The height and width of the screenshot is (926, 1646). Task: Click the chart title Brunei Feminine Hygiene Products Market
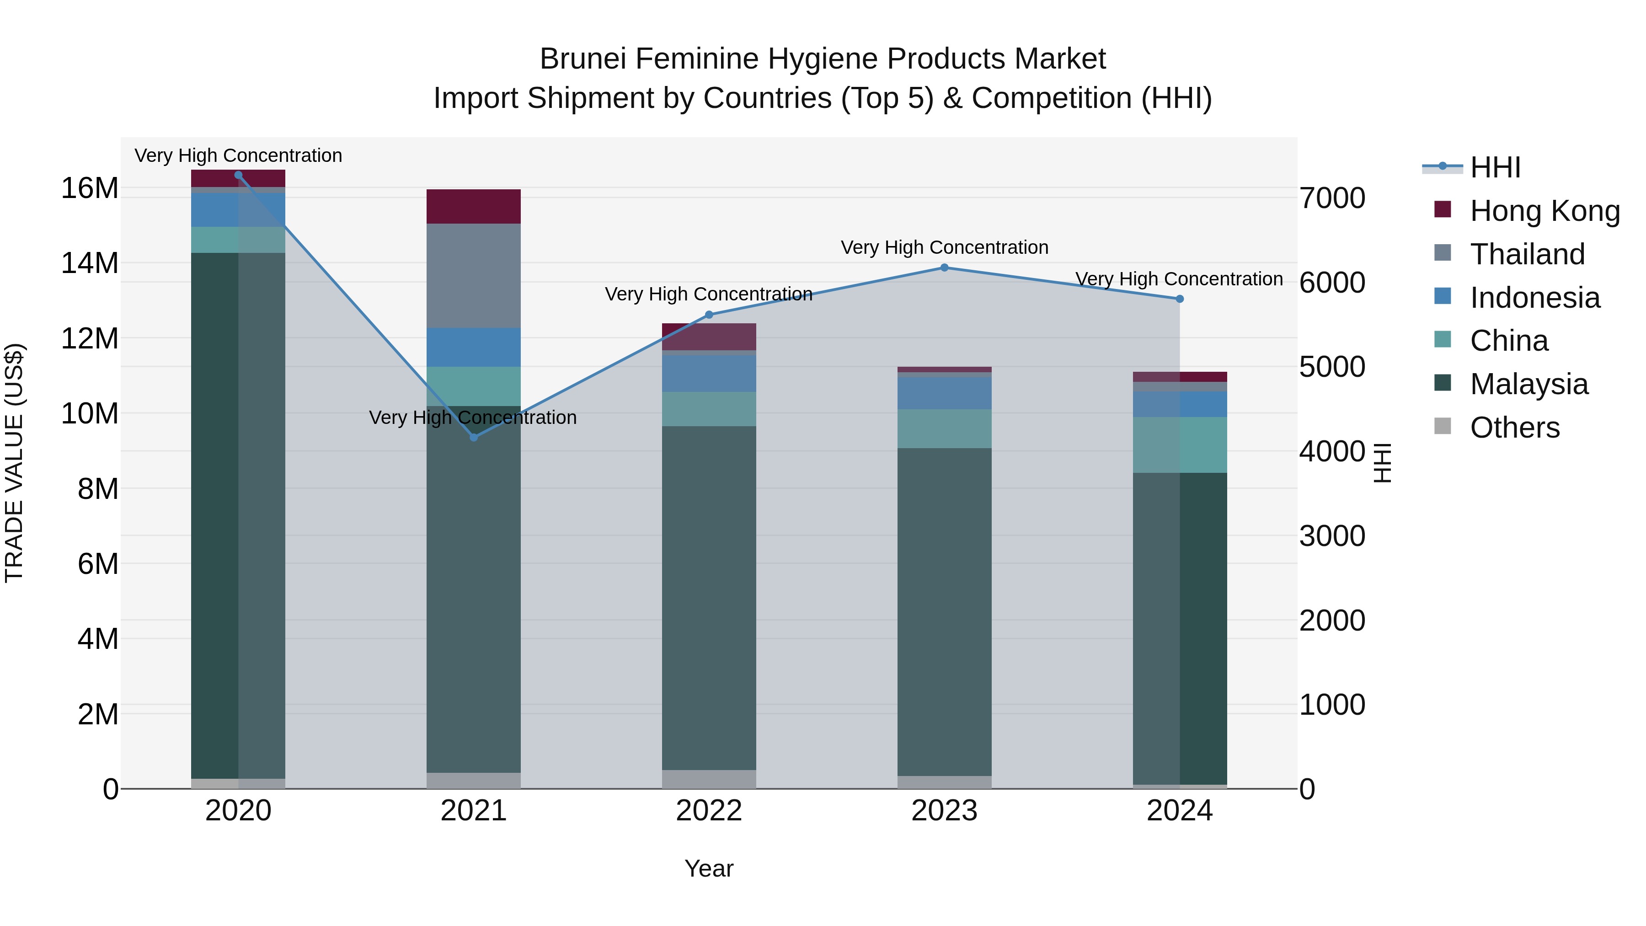[823, 59]
